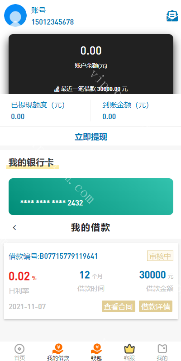Tap the 客服 crown icon
181x361 pixels.
[129, 349]
